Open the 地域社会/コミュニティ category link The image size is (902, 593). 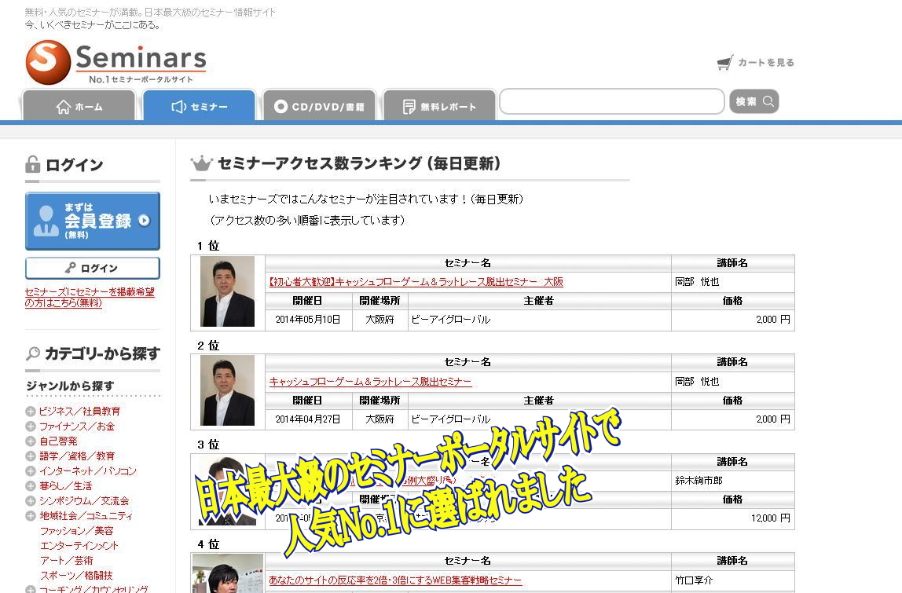pyautogui.click(x=86, y=516)
